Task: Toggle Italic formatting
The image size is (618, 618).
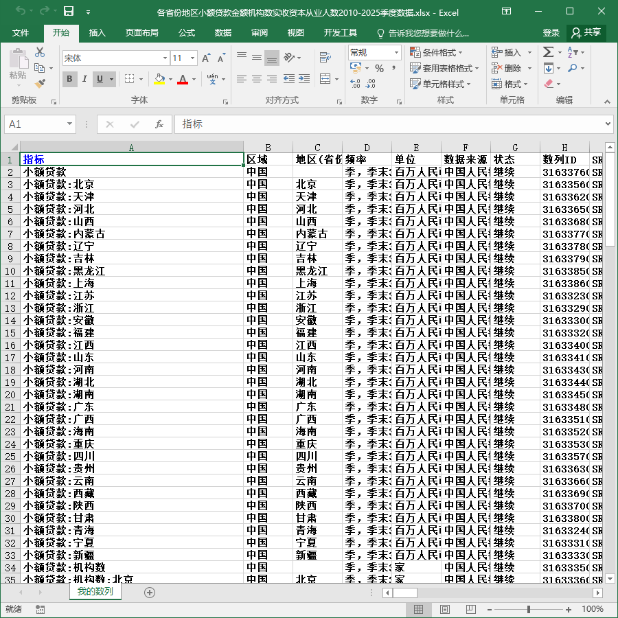Action: click(84, 79)
